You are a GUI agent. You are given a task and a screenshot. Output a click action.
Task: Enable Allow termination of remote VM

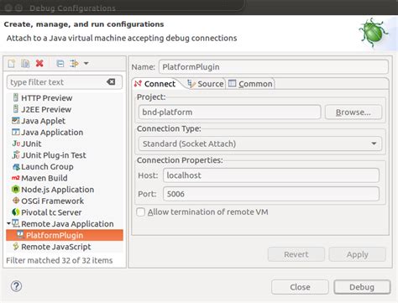coord(140,212)
